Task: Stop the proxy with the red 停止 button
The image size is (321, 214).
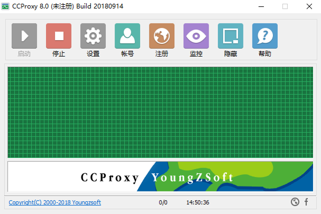Action: point(59,36)
